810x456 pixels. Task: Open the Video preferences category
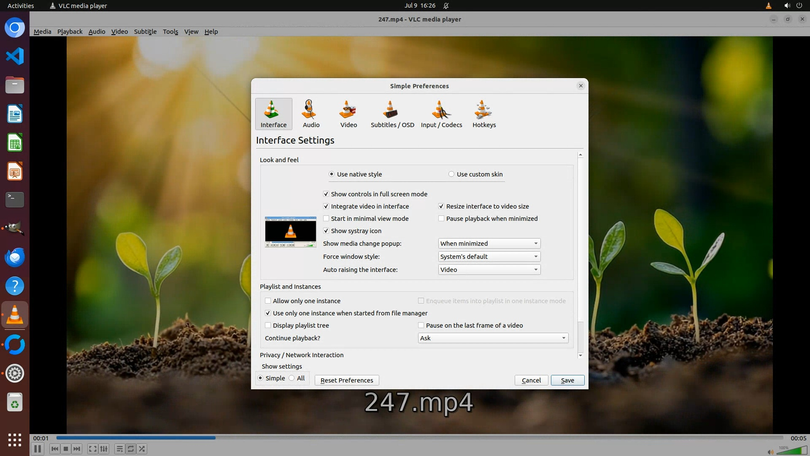348,114
